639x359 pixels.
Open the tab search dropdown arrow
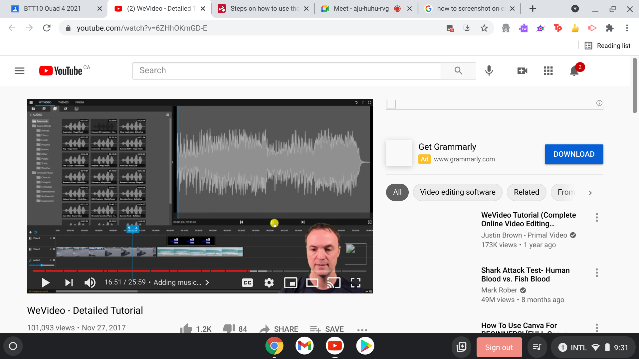coord(575,9)
